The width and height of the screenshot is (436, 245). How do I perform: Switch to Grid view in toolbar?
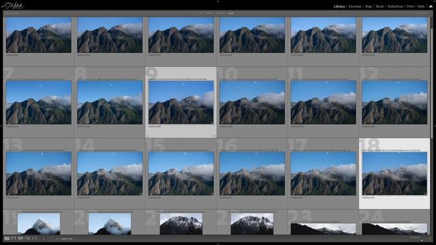click(7, 238)
